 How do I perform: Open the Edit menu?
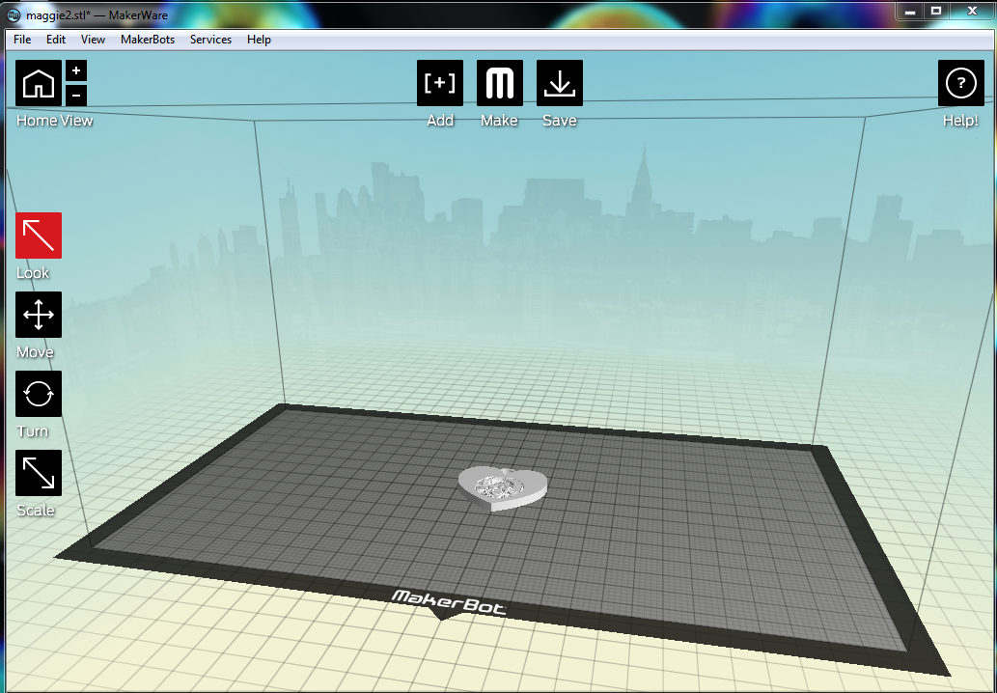click(x=56, y=40)
